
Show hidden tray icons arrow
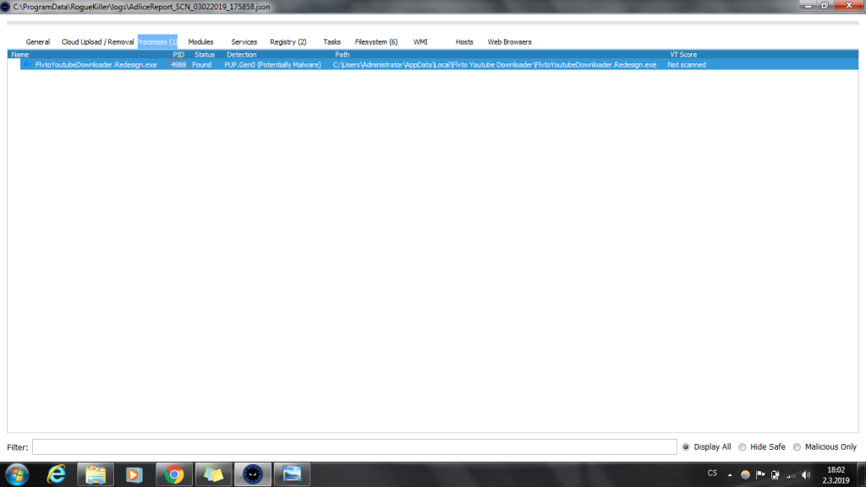tap(730, 475)
